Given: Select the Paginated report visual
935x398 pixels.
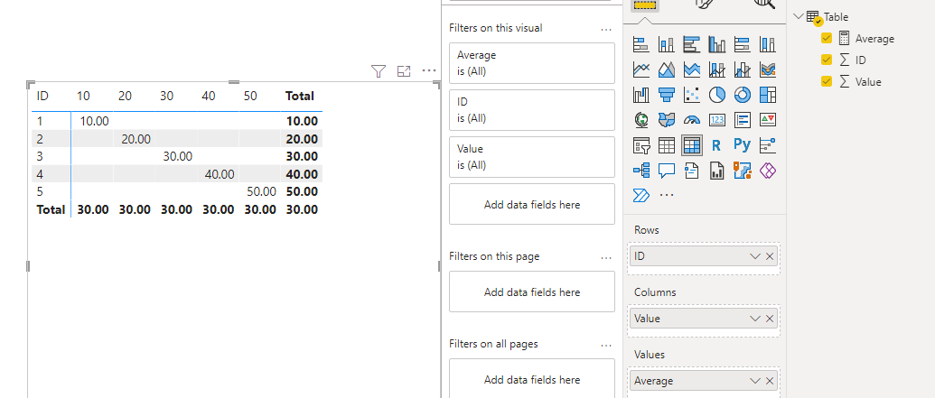Looking at the screenshot, I should [716, 171].
